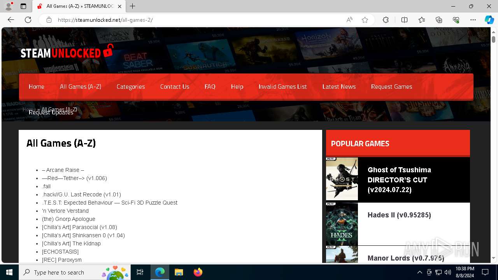This screenshot has height=280, width=498.
Task: Click Microsoft Edge taskbar icon
Action: pos(160,272)
